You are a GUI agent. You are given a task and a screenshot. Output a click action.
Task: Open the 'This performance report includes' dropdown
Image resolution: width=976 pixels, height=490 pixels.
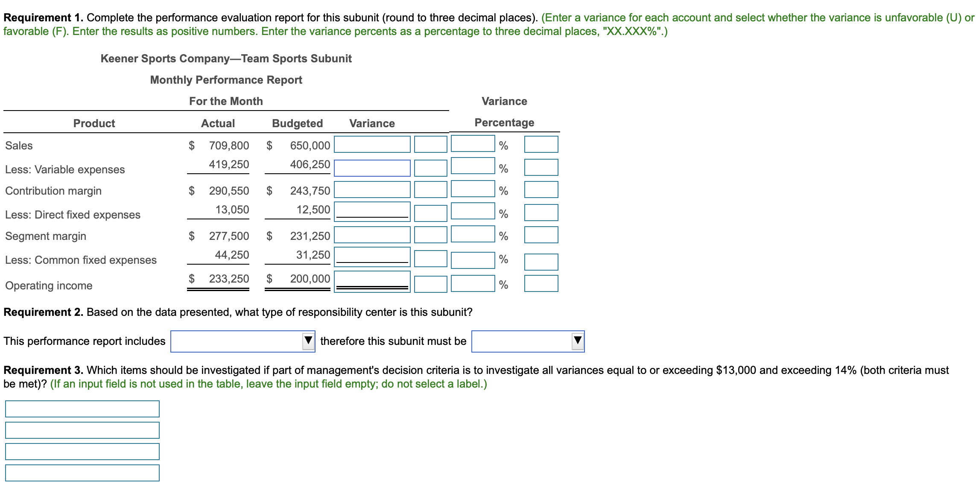pyautogui.click(x=243, y=341)
